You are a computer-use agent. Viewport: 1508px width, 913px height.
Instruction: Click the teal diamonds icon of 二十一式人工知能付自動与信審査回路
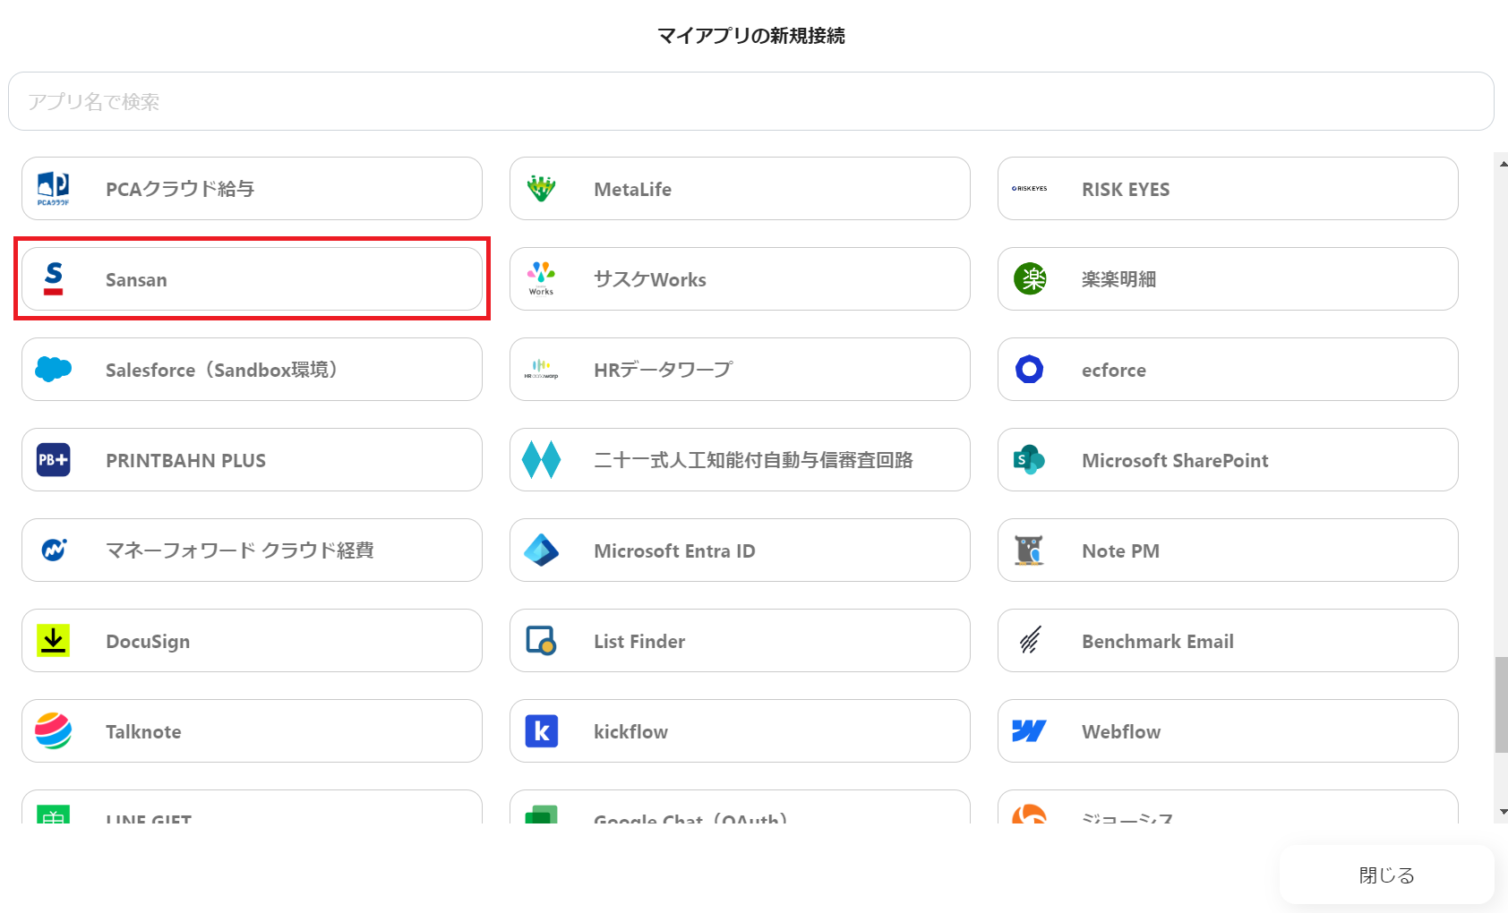coord(541,459)
